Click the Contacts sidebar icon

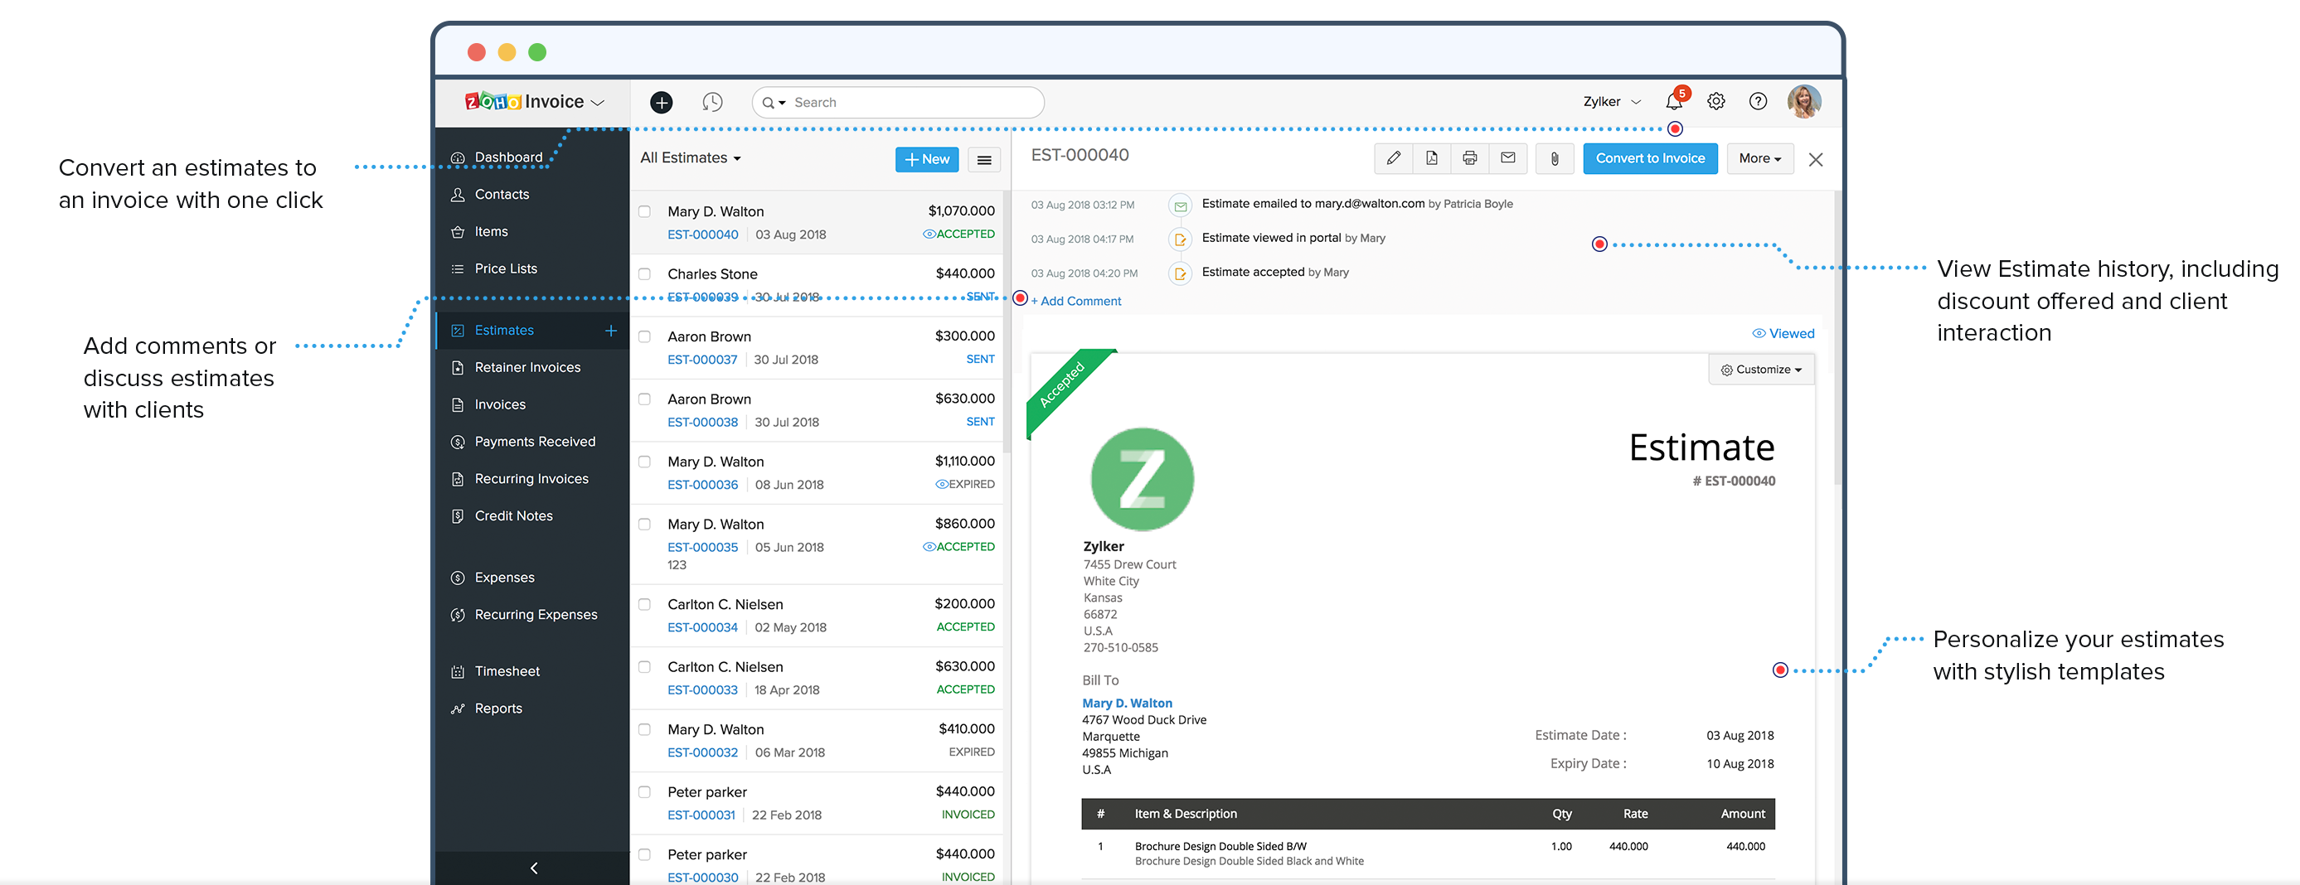pos(458,195)
